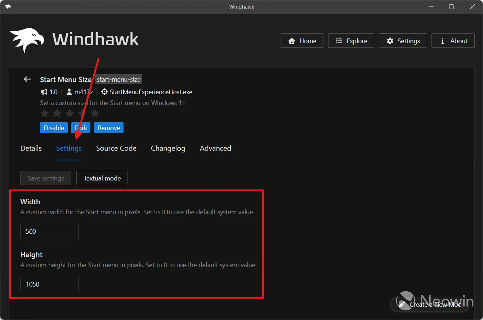Click the Windhawk eagle logo
Viewport: 483px width, 320px height.
click(x=27, y=39)
